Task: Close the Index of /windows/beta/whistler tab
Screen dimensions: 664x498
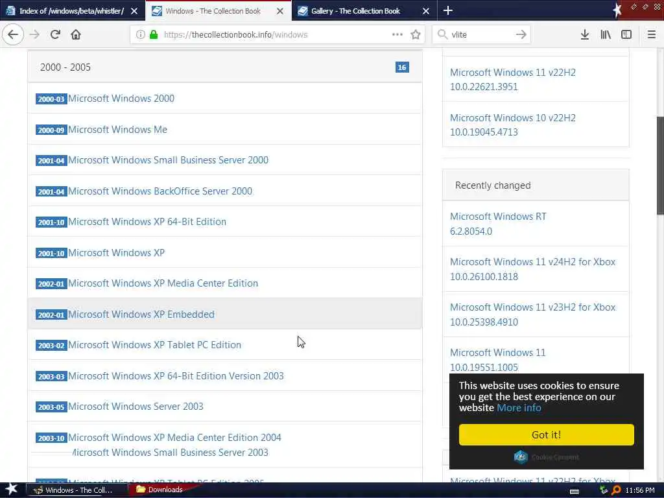Action: pos(134,11)
